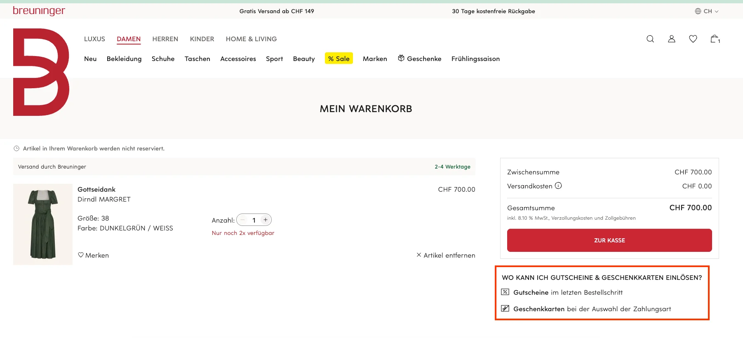The height and width of the screenshot is (338, 743).
Task: Click the text 'Versand durch Breuninger'
Action: (x=52, y=167)
